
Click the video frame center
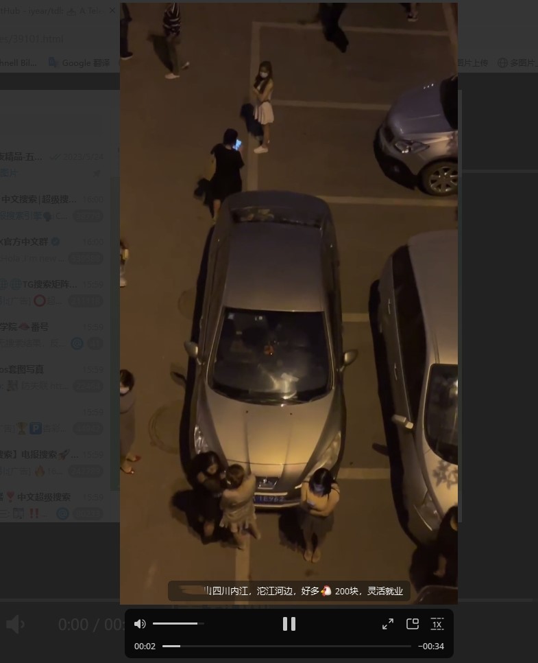click(x=289, y=302)
